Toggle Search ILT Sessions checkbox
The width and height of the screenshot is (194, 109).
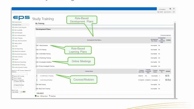click(x=13, y=80)
